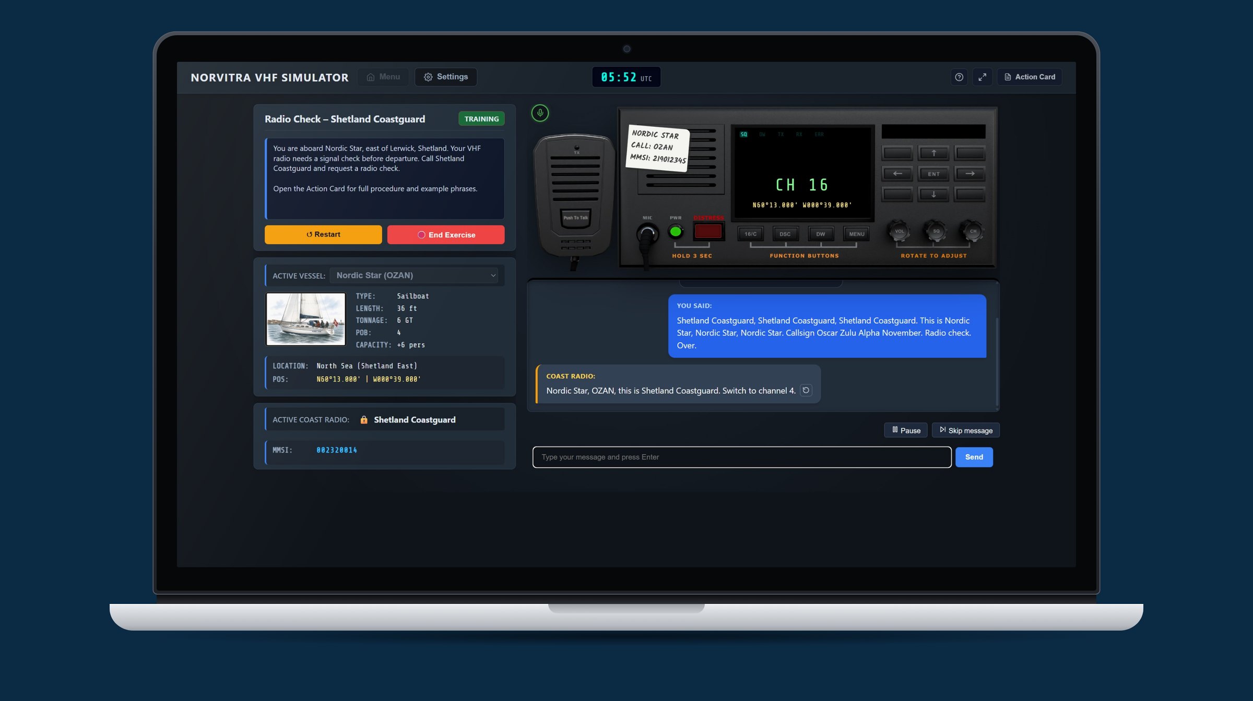Viewport: 1253px width, 701px height.
Task: Open the Active Vessel dropdown
Action: [x=414, y=275]
